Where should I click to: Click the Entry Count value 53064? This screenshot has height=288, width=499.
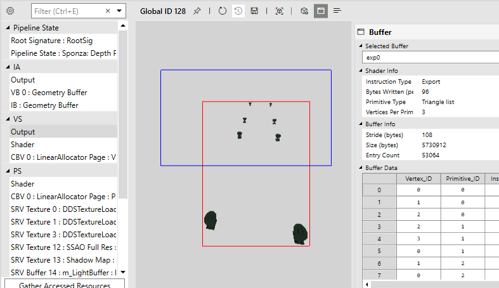pyautogui.click(x=431, y=155)
